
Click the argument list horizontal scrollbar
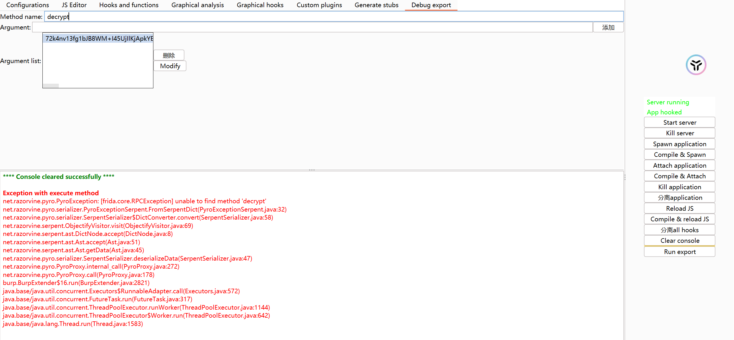tap(51, 86)
